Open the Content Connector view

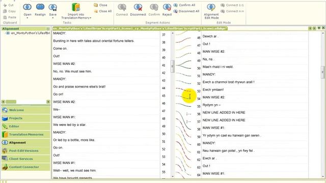(x=26, y=167)
